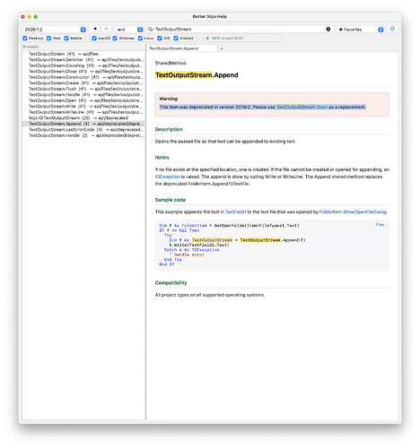Screen dimensions: 420x448
Task: Click the TextOutputStream.Append page title
Action: pyautogui.click(x=197, y=75)
